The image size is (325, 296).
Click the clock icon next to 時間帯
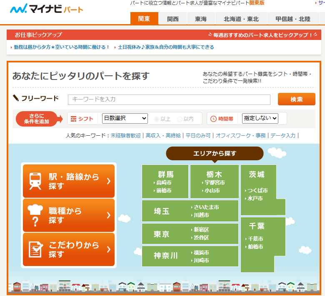[x=213, y=119]
